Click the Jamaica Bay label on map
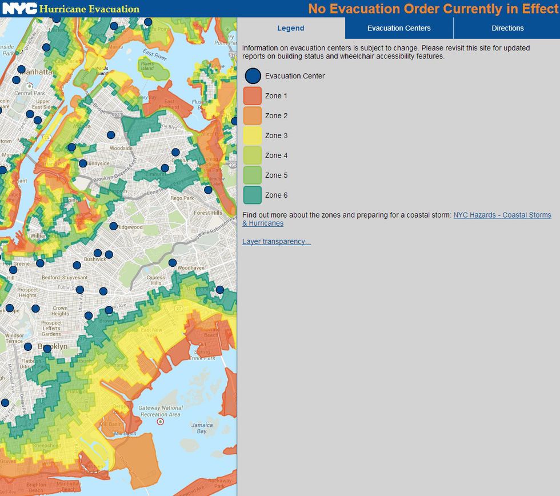 coord(202,428)
